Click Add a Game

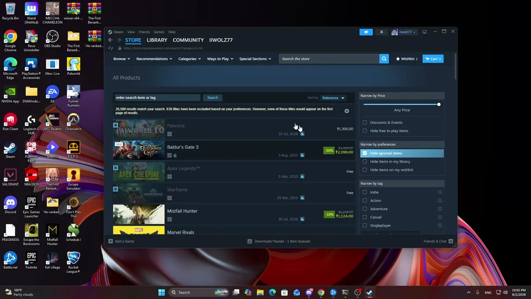(121, 241)
